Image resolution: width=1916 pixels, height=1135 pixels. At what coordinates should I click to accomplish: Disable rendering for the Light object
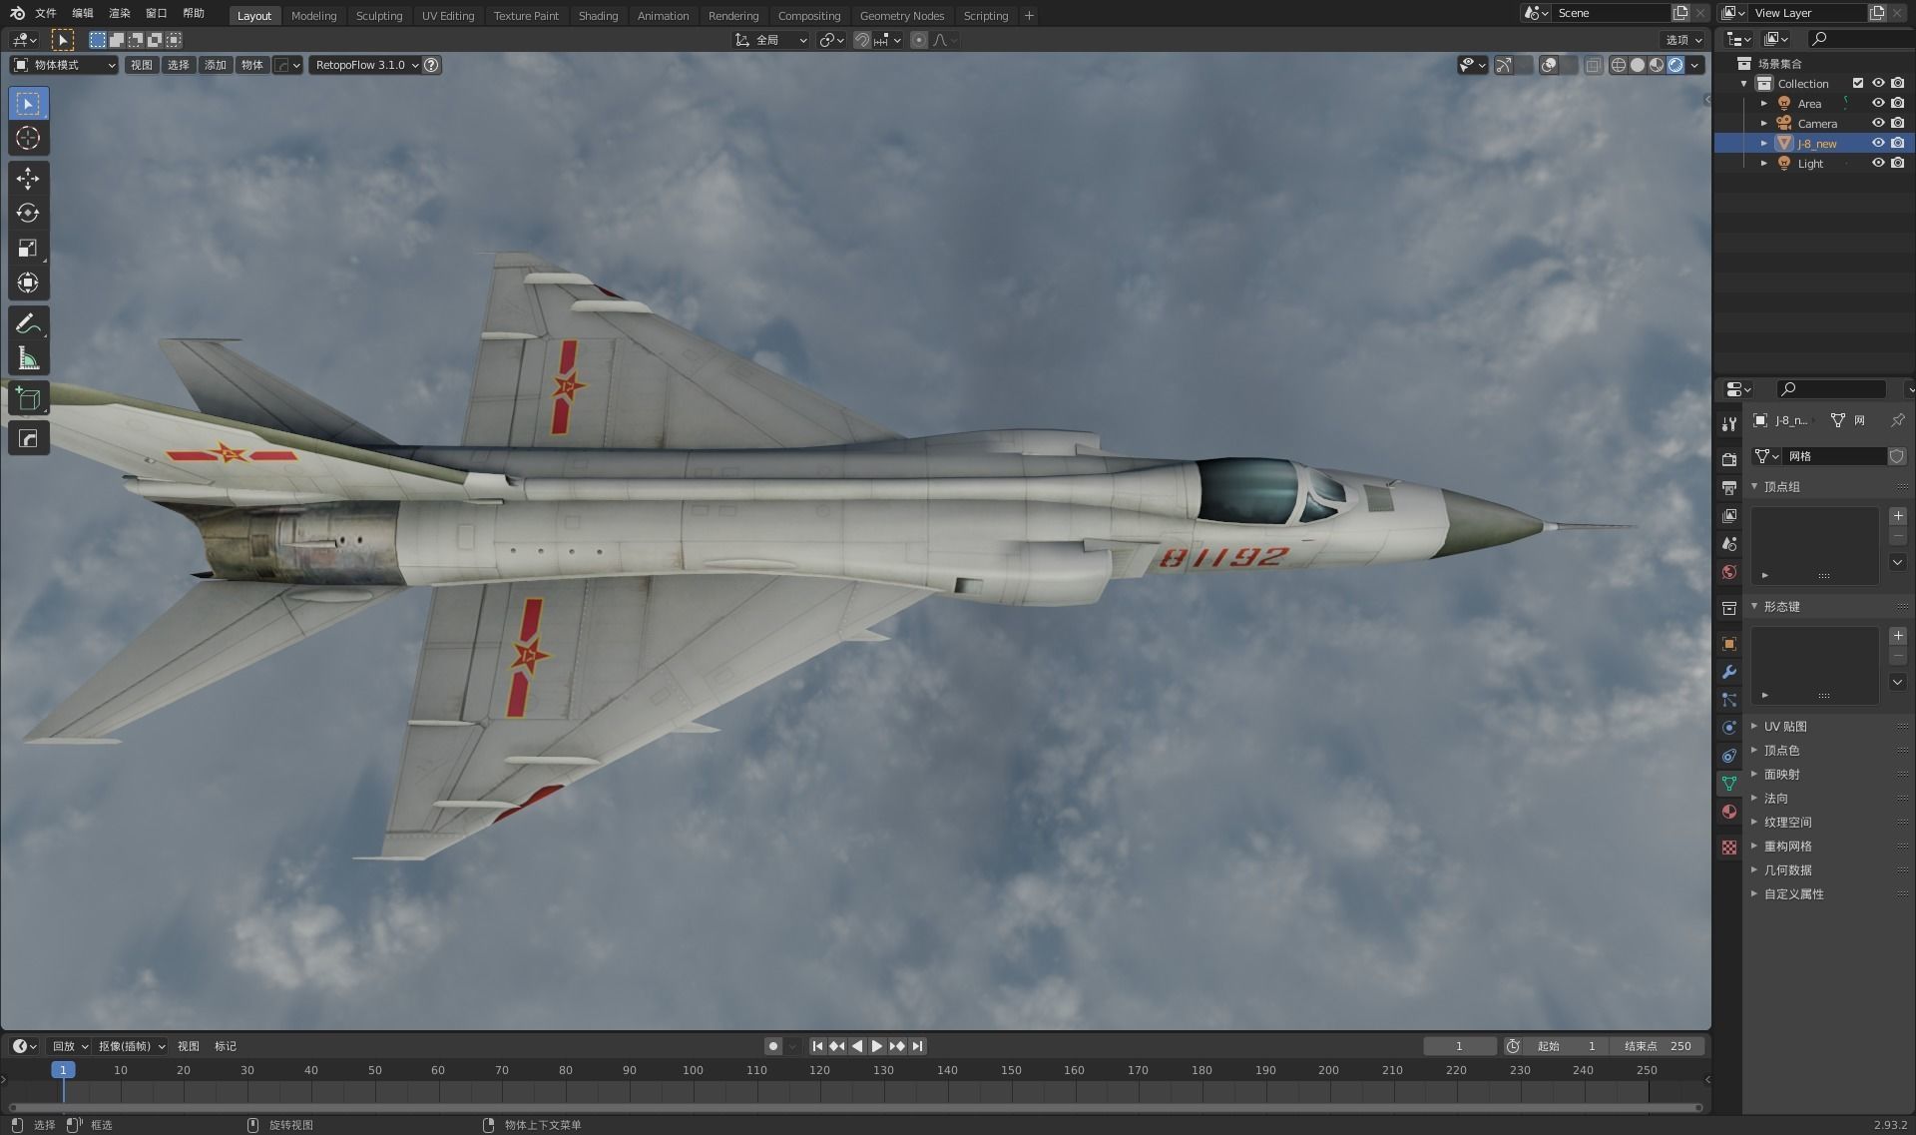tap(1898, 163)
